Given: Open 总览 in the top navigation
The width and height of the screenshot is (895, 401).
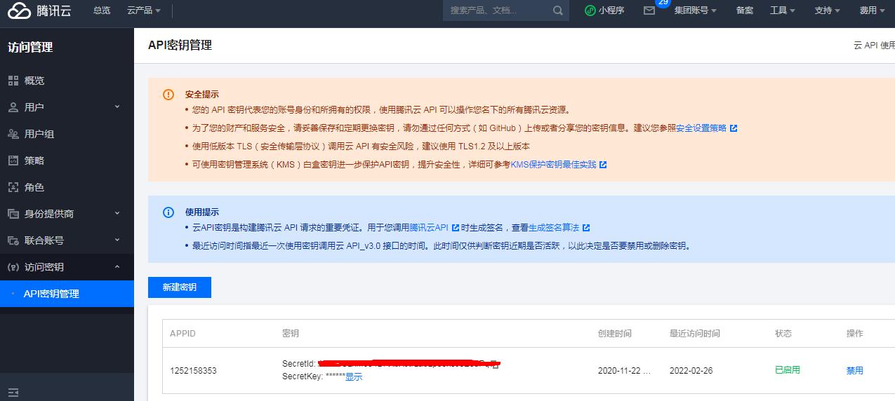Looking at the screenshot, I should tap(102, 11).
